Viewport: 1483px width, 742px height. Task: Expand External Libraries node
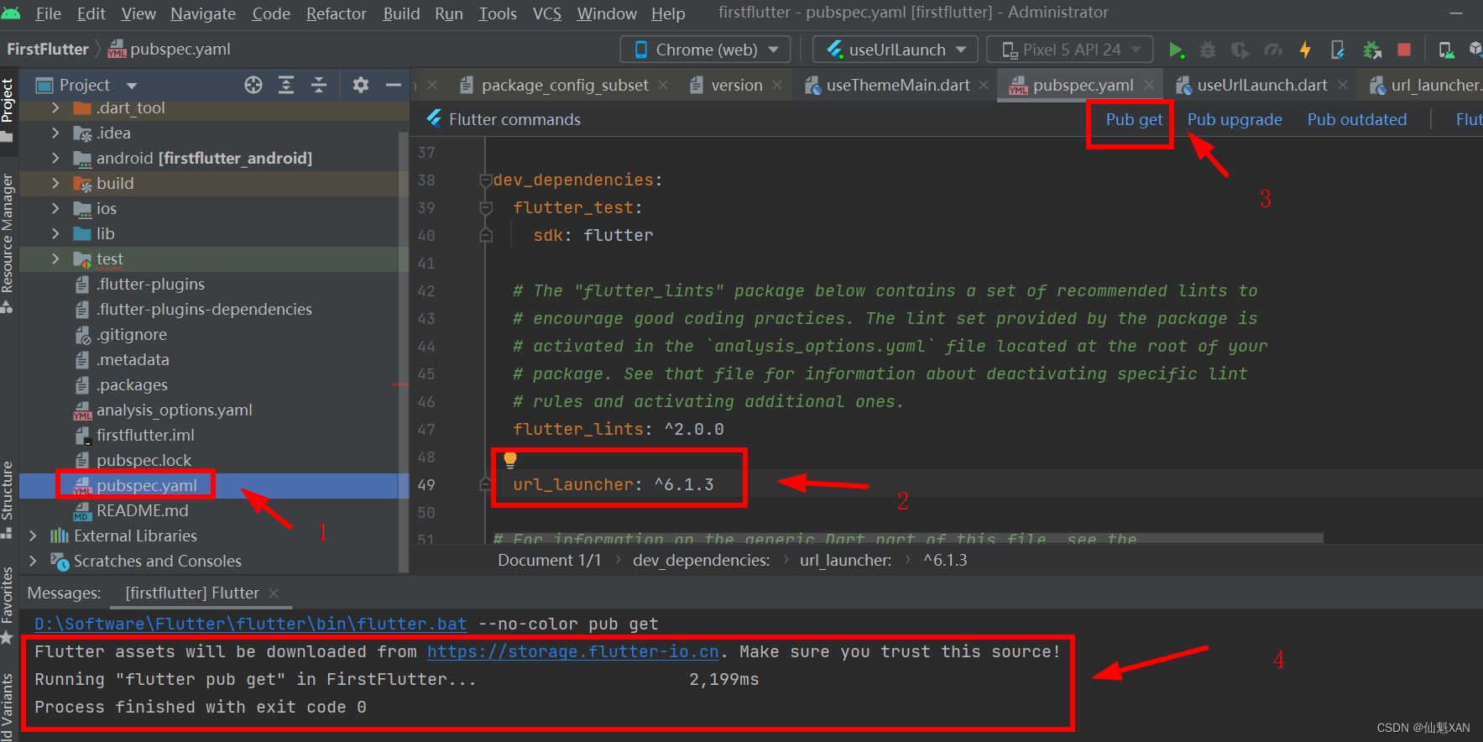[33, 536]
